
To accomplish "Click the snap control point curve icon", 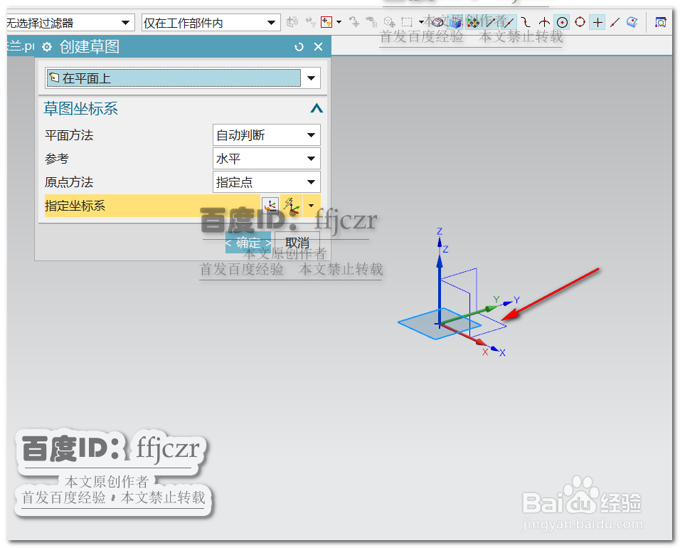I will coord(526,21).
